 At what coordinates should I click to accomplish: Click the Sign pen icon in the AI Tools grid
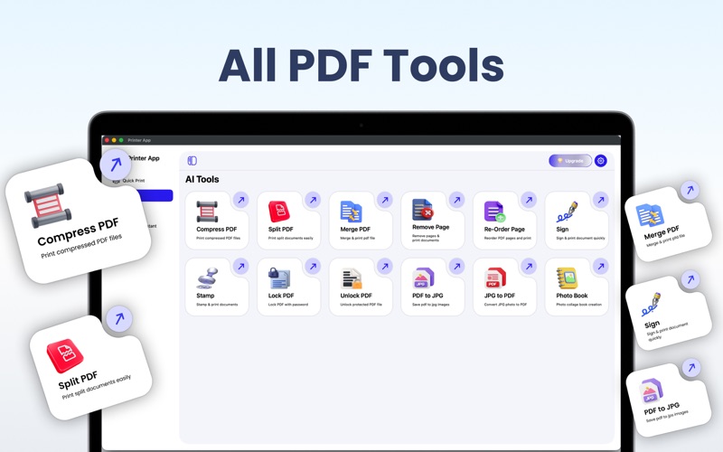[x=568, y=212]
